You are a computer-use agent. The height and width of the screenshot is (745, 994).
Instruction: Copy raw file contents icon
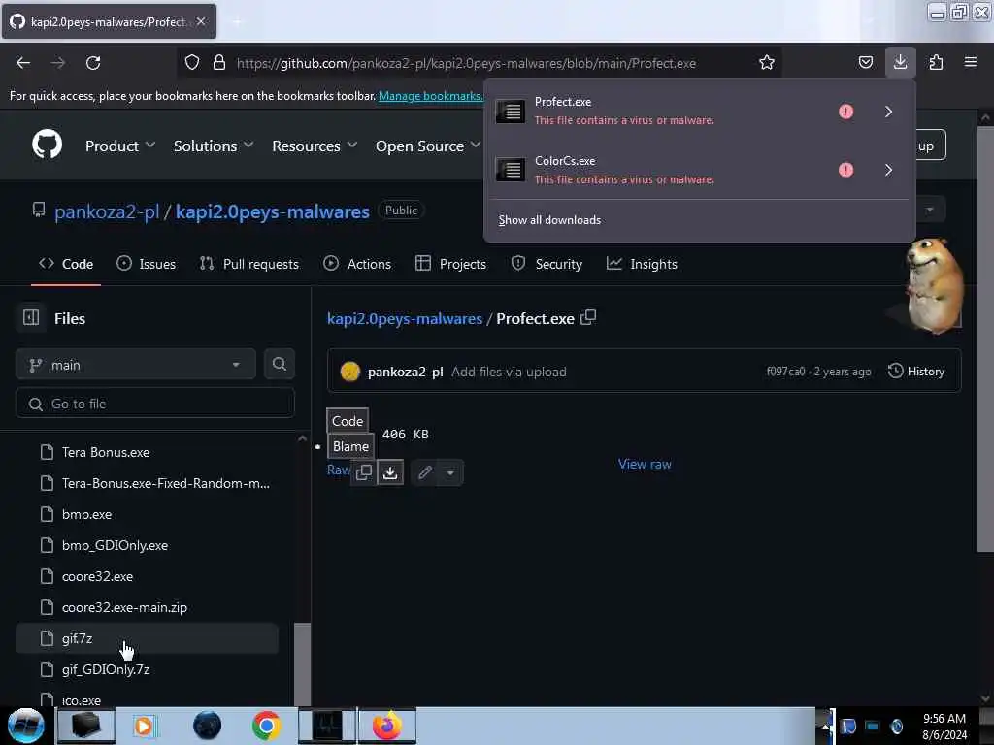coord(364,472)
